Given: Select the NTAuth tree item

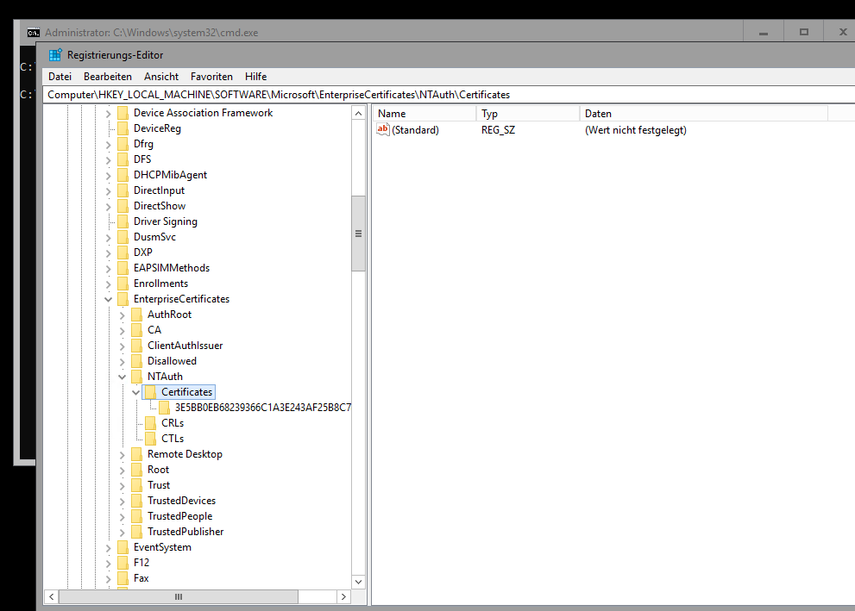Looking at the screenshot, I should tap(165, 377).
